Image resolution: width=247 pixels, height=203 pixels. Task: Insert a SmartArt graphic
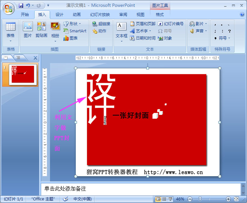(75, 31)
